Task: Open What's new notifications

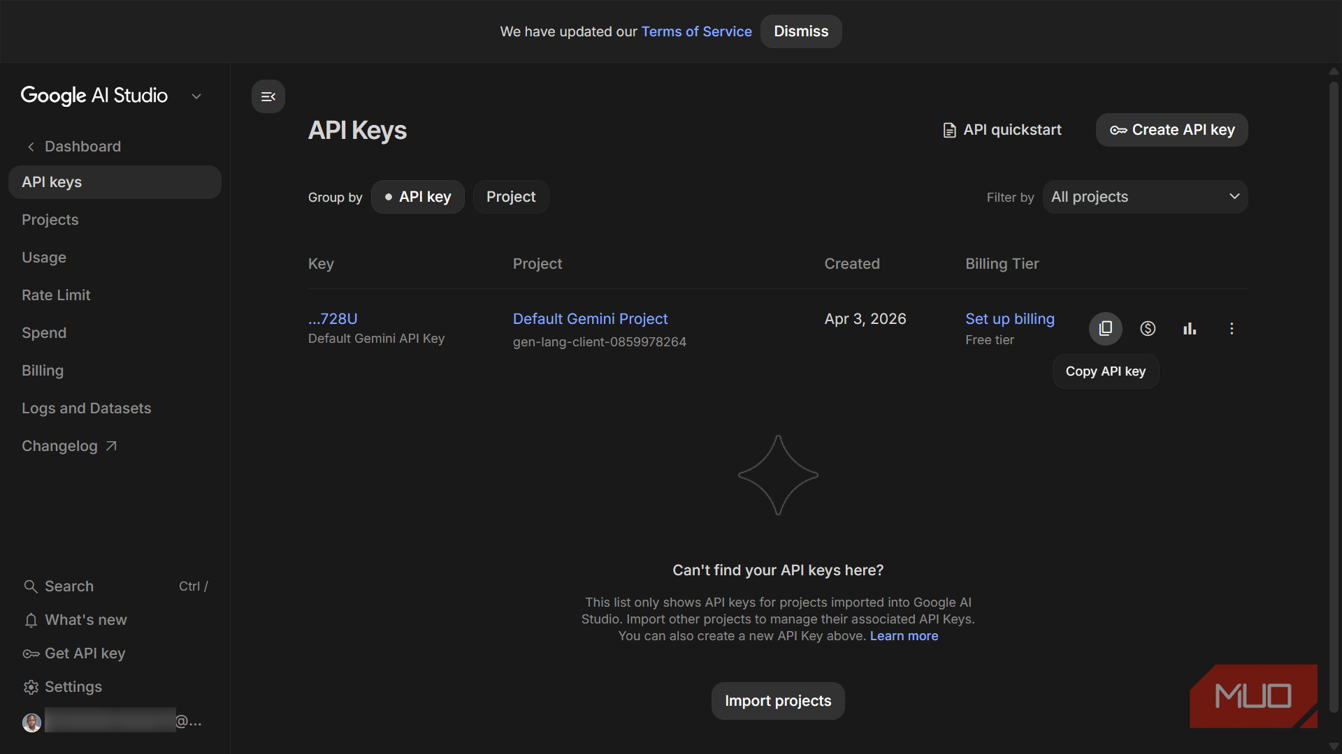Action: [x=75, y=620]
